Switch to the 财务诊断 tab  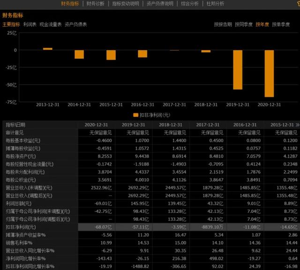(x=96, y=4)
